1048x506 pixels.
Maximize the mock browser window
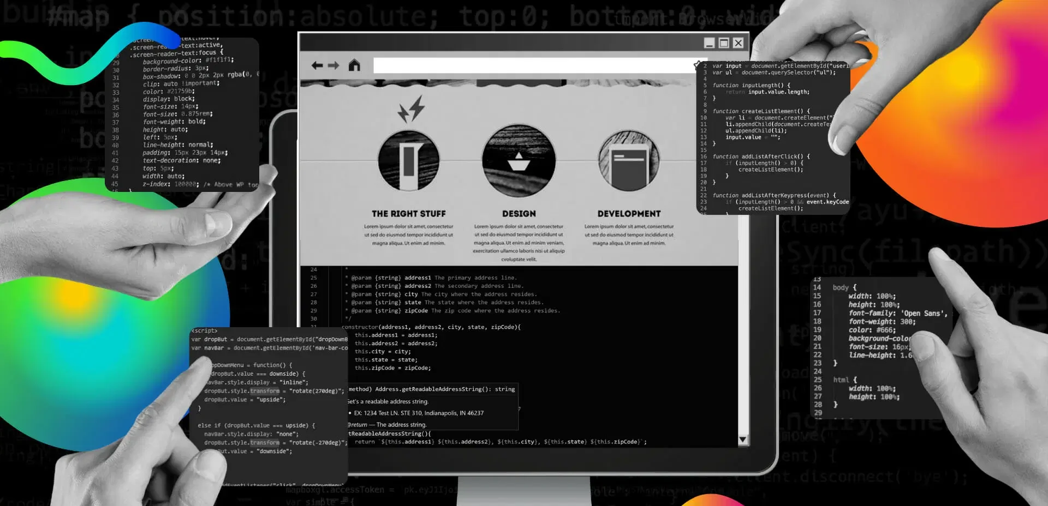(x=724, y=43)
